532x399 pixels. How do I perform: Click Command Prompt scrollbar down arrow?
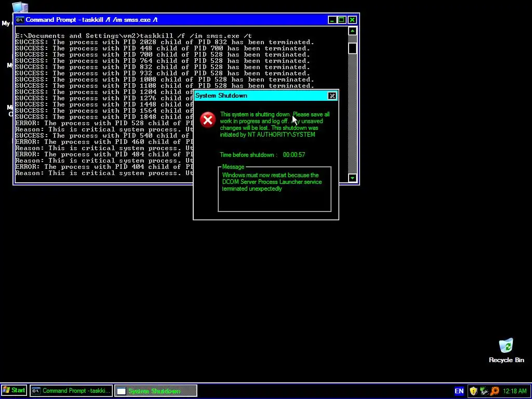[353, 178]
